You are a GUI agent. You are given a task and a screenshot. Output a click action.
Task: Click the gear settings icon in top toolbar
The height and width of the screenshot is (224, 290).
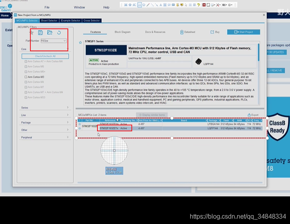pyautogui.click(x=229, y=5)
